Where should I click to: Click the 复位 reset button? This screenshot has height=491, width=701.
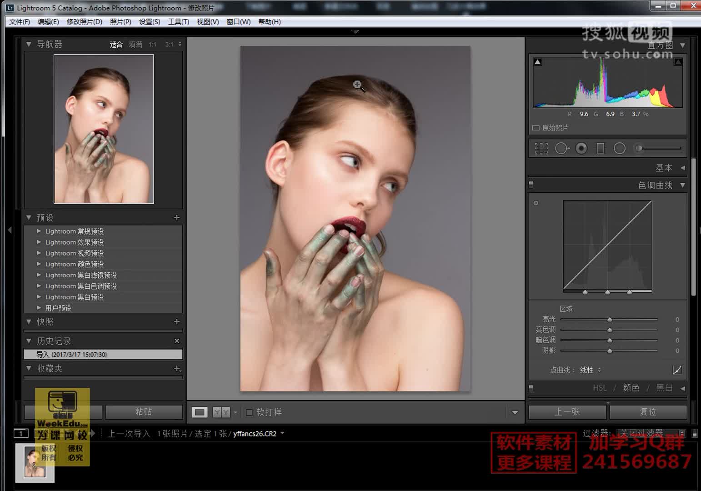tap(648, 412)
